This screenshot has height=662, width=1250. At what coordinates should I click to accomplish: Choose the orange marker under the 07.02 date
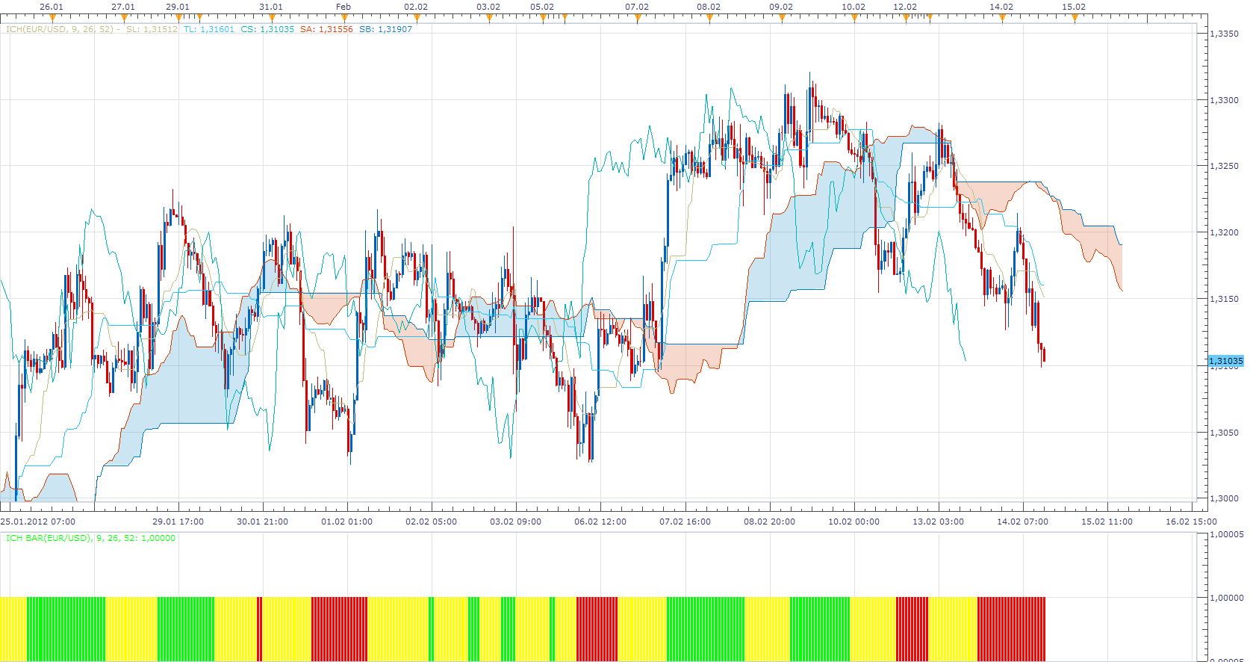pyautogui.click(x=637, y=17)
